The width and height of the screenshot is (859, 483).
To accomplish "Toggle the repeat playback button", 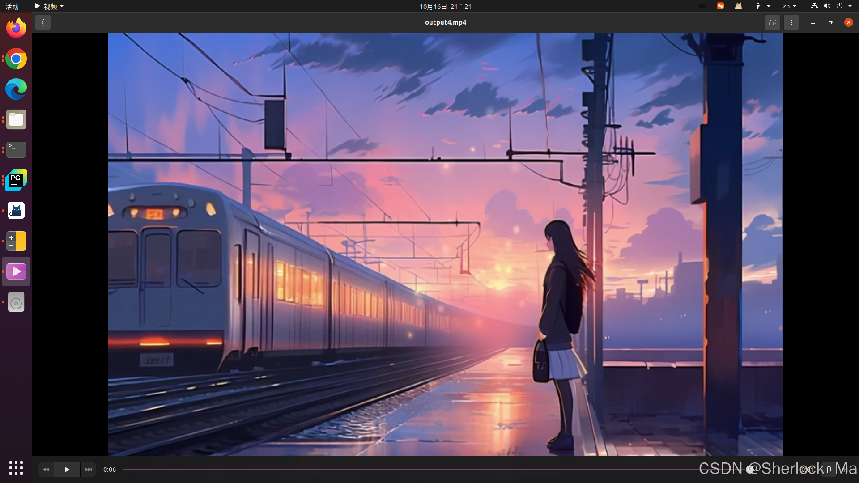I will click(829, 470).
